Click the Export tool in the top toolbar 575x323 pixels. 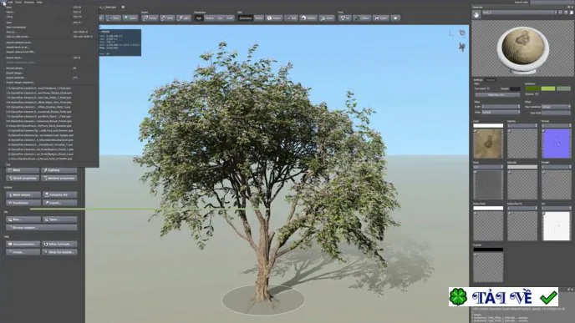click(381, 18)
